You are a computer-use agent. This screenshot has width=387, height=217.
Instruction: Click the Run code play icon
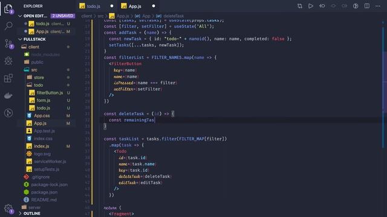point(311,6)
